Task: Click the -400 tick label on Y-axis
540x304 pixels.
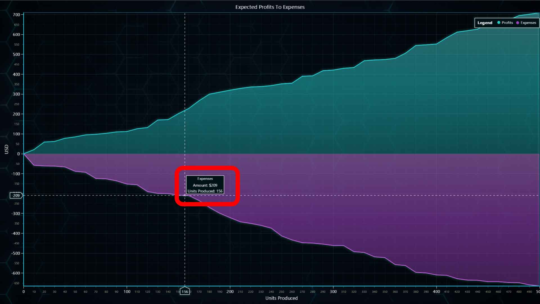Action: pyautogui.click(x=16, y=233)
